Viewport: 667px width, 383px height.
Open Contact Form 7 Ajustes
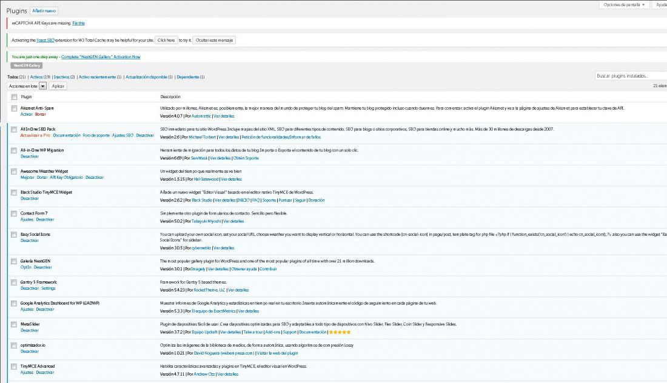tap(27, 220)
